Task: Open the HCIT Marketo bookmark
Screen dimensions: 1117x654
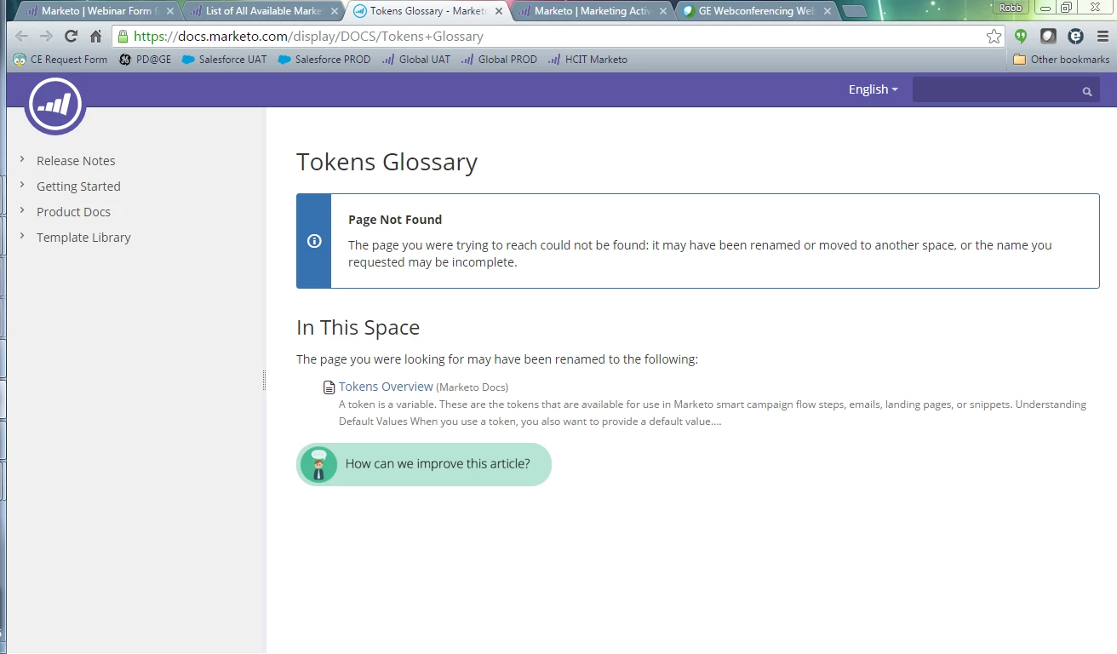Action: pos(587,60)
